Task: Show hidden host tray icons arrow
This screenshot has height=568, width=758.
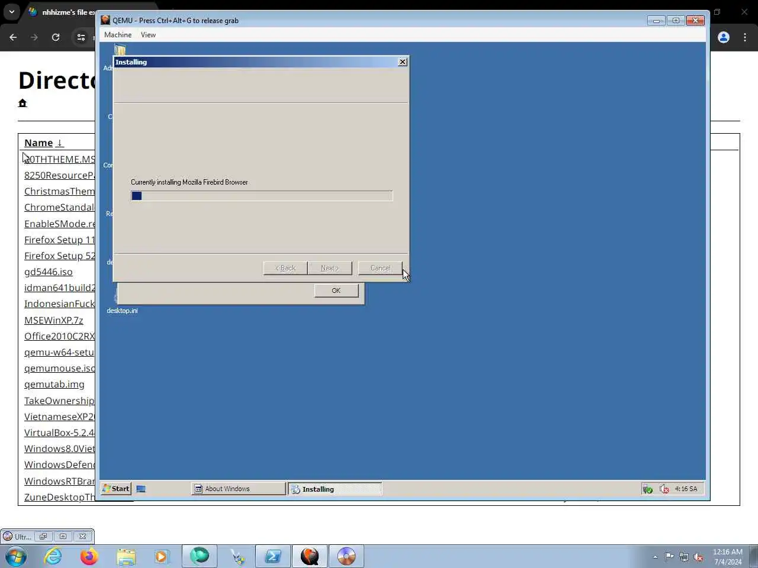Action: (x=655, y=557)
